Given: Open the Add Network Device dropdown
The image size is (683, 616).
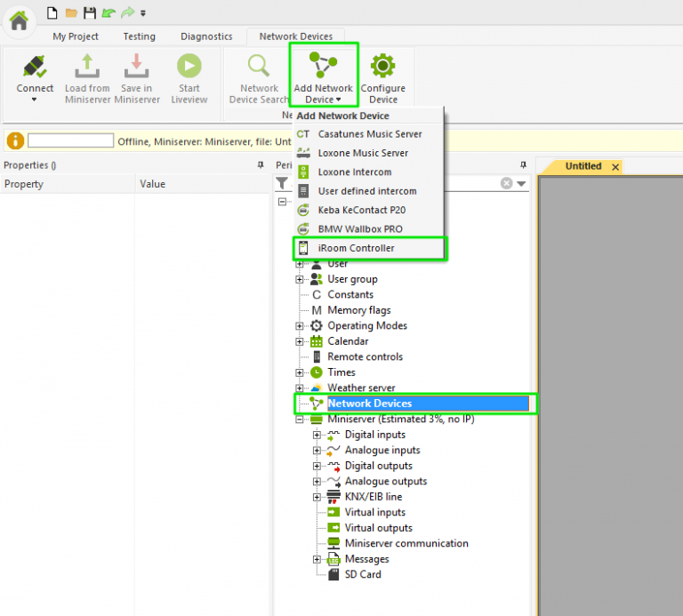Looking at the screenshot, I should click(323, 76).
